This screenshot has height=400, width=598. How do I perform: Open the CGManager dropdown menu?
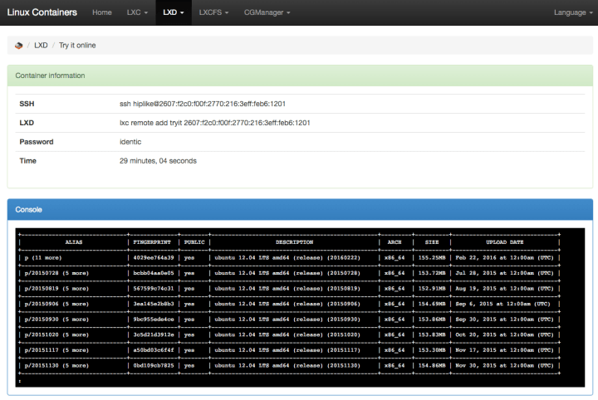point(267,12)
